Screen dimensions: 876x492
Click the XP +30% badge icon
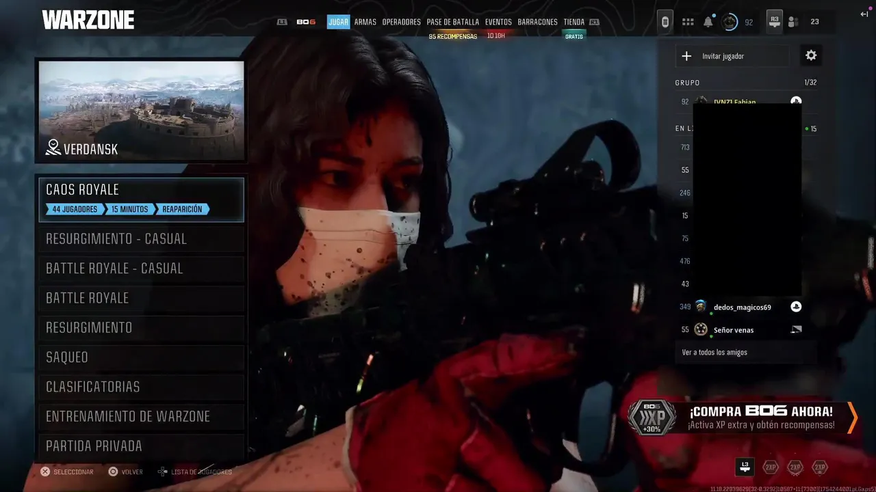click(652, 418)
